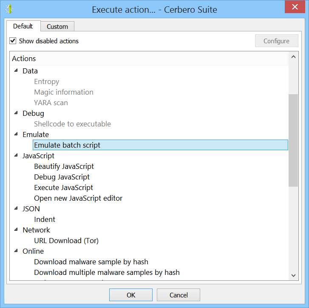Image resolution: width=309 pixels, height=308 pixels.
Task: Collapse the JavaScript category
Action: coord(16,155)
